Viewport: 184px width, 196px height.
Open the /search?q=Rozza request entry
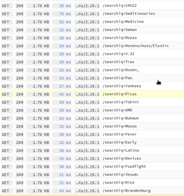(x=92, y=38)
